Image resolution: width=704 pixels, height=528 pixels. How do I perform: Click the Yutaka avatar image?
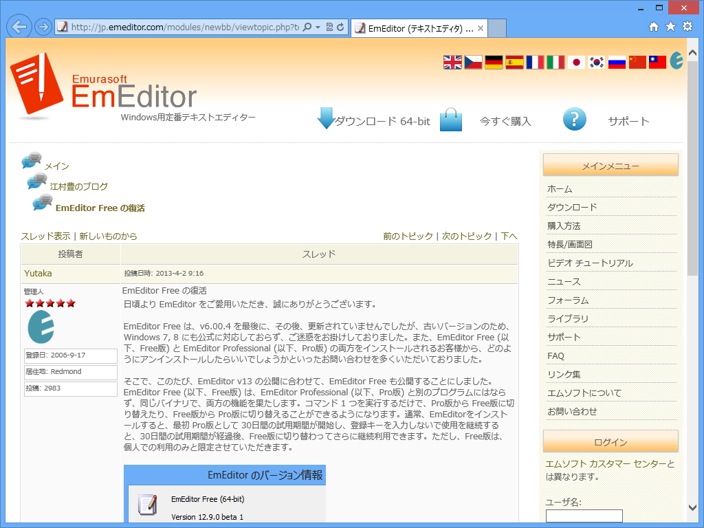click(x=41, y=327)
